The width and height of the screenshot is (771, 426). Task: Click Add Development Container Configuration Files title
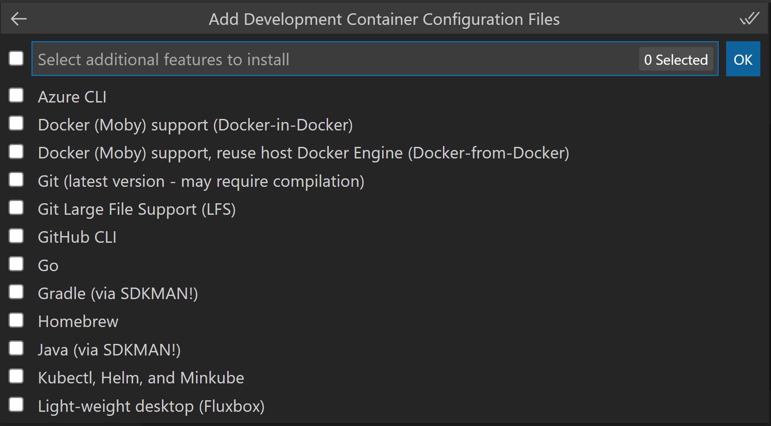pyautogui.click(x=384, y=20)
